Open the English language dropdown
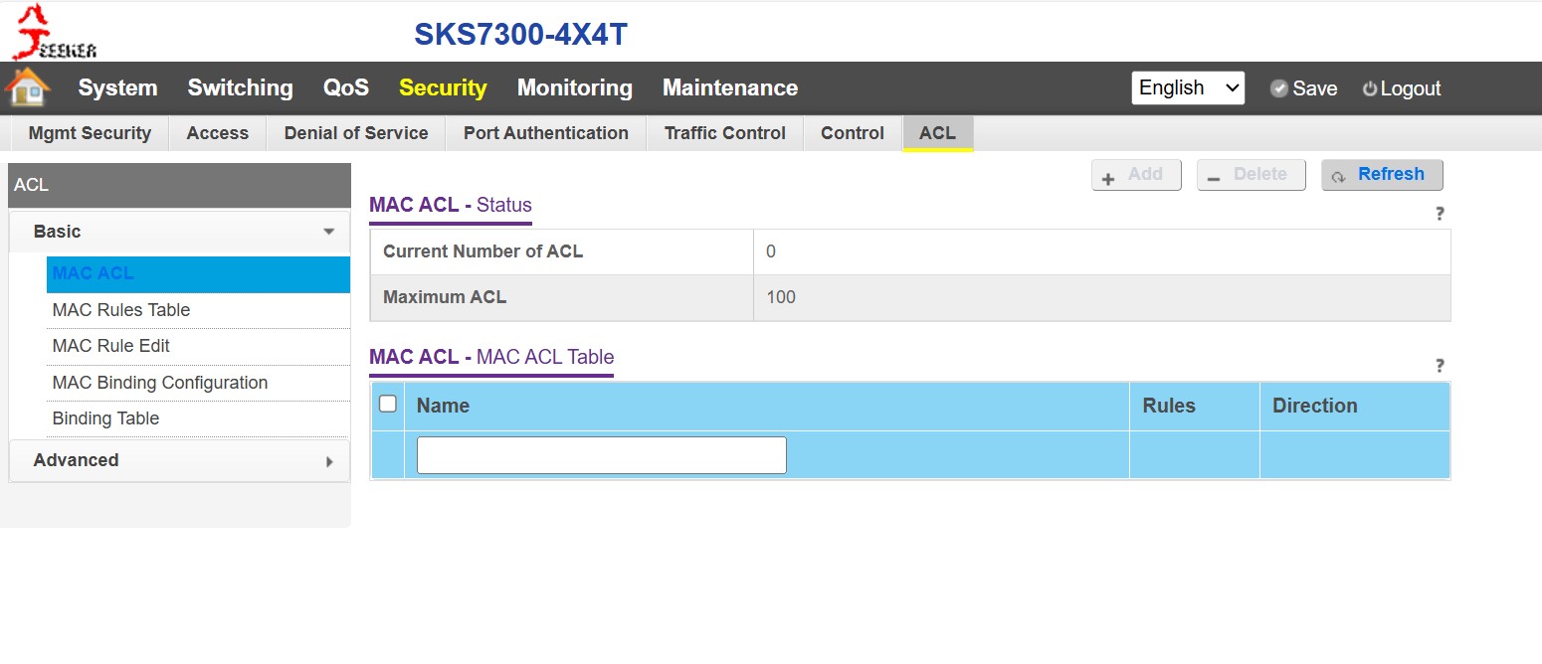1542x664 pixels. [1188, 87]
